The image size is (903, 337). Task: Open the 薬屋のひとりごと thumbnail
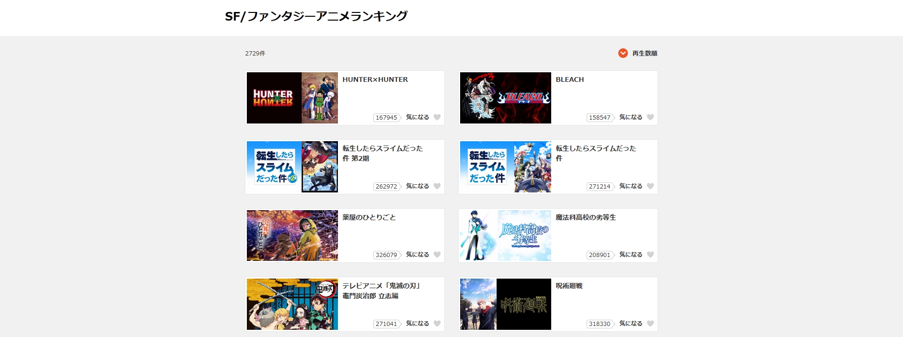(x=292, y=236)
